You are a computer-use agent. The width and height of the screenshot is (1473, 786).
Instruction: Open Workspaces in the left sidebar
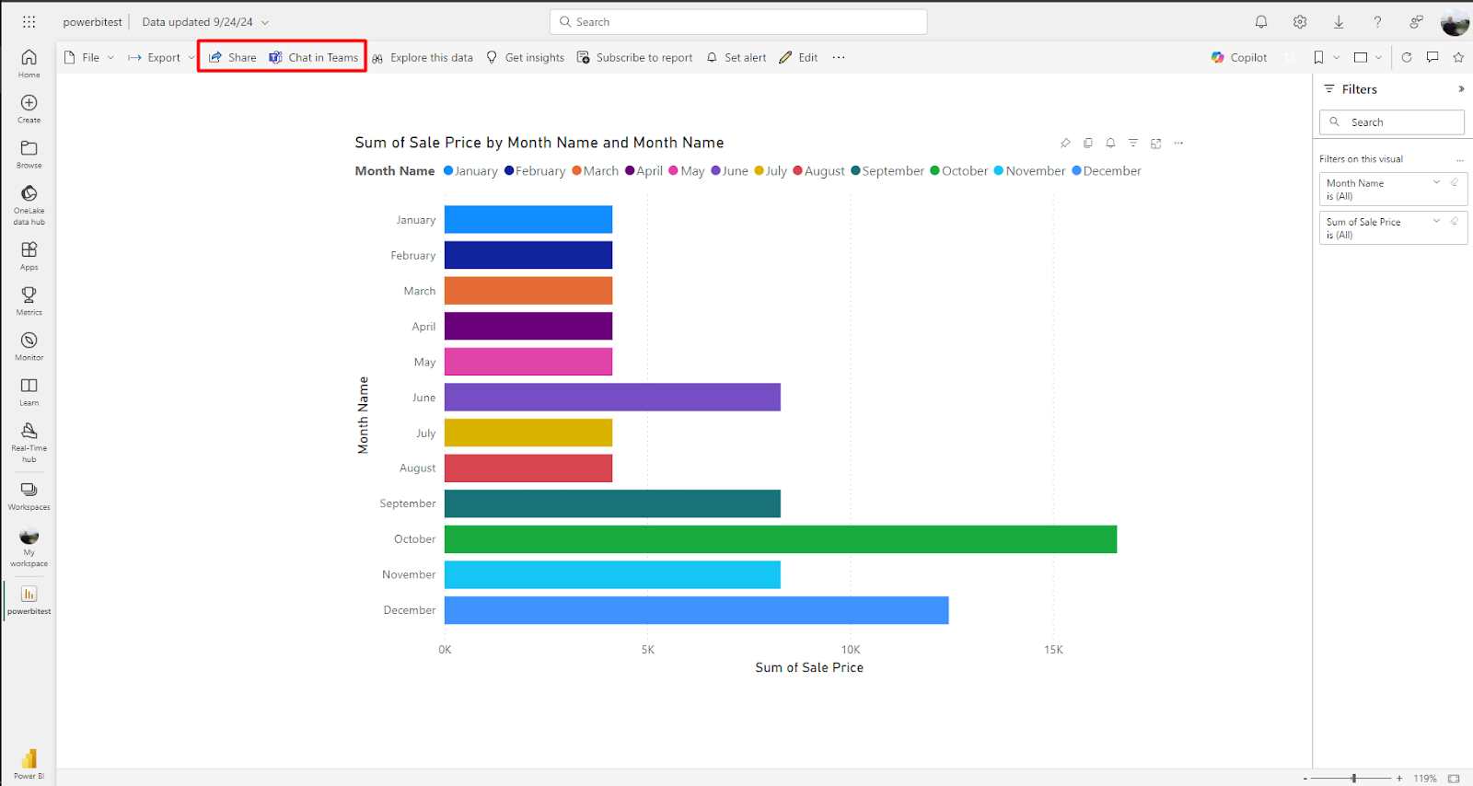click(x=29, y=495)
